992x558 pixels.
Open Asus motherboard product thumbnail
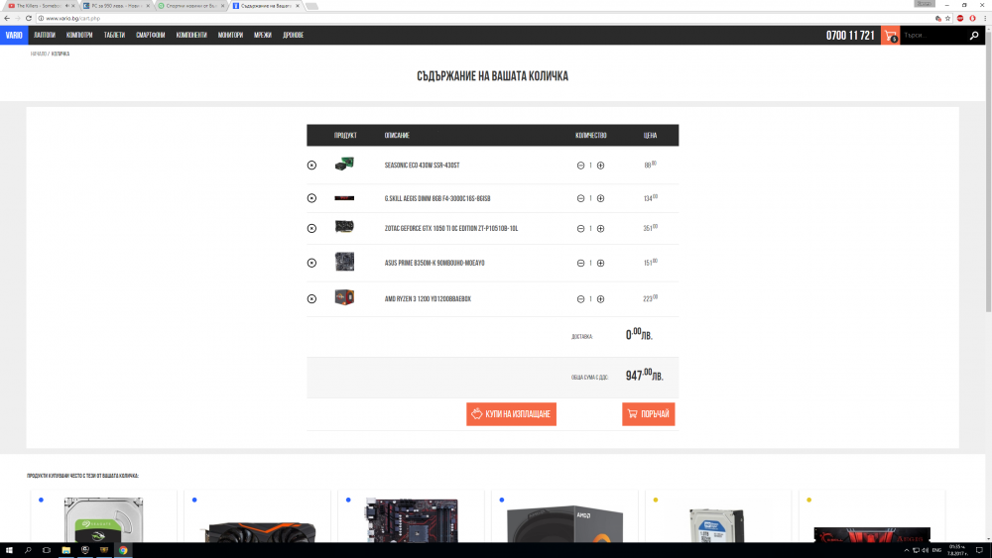point(344,261)
